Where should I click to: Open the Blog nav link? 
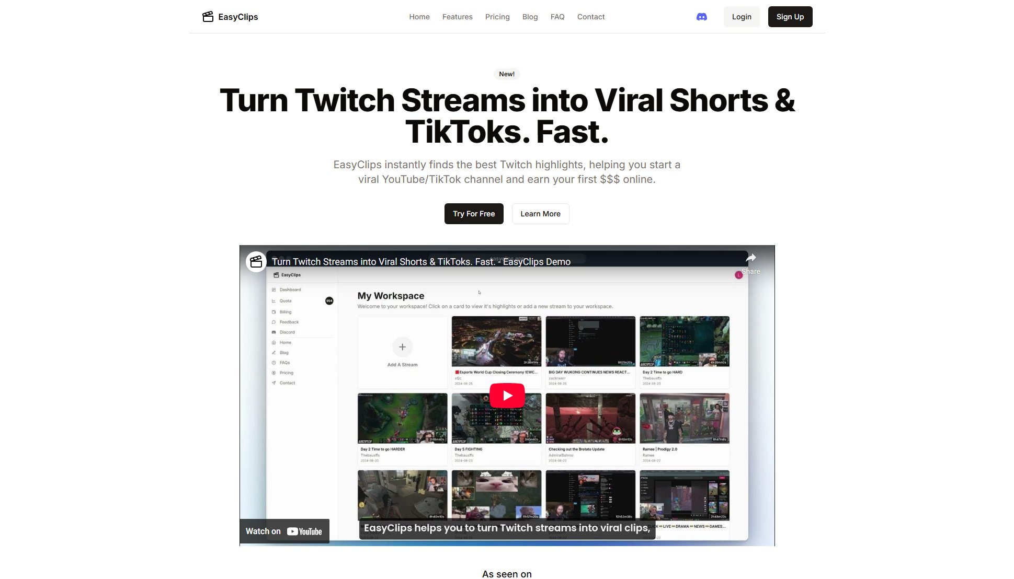[530, 17]
